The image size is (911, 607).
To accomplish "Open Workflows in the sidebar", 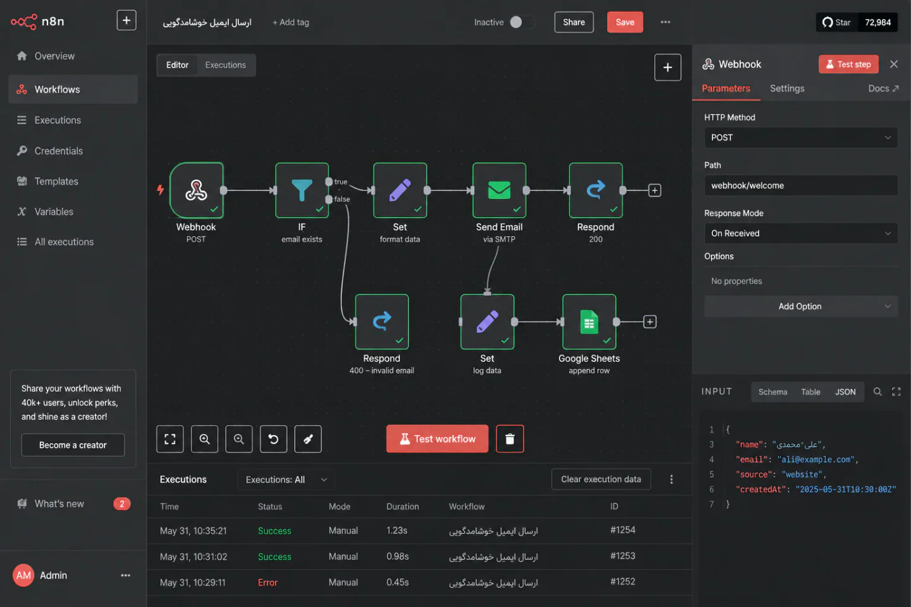I will (x=73, y=89).
